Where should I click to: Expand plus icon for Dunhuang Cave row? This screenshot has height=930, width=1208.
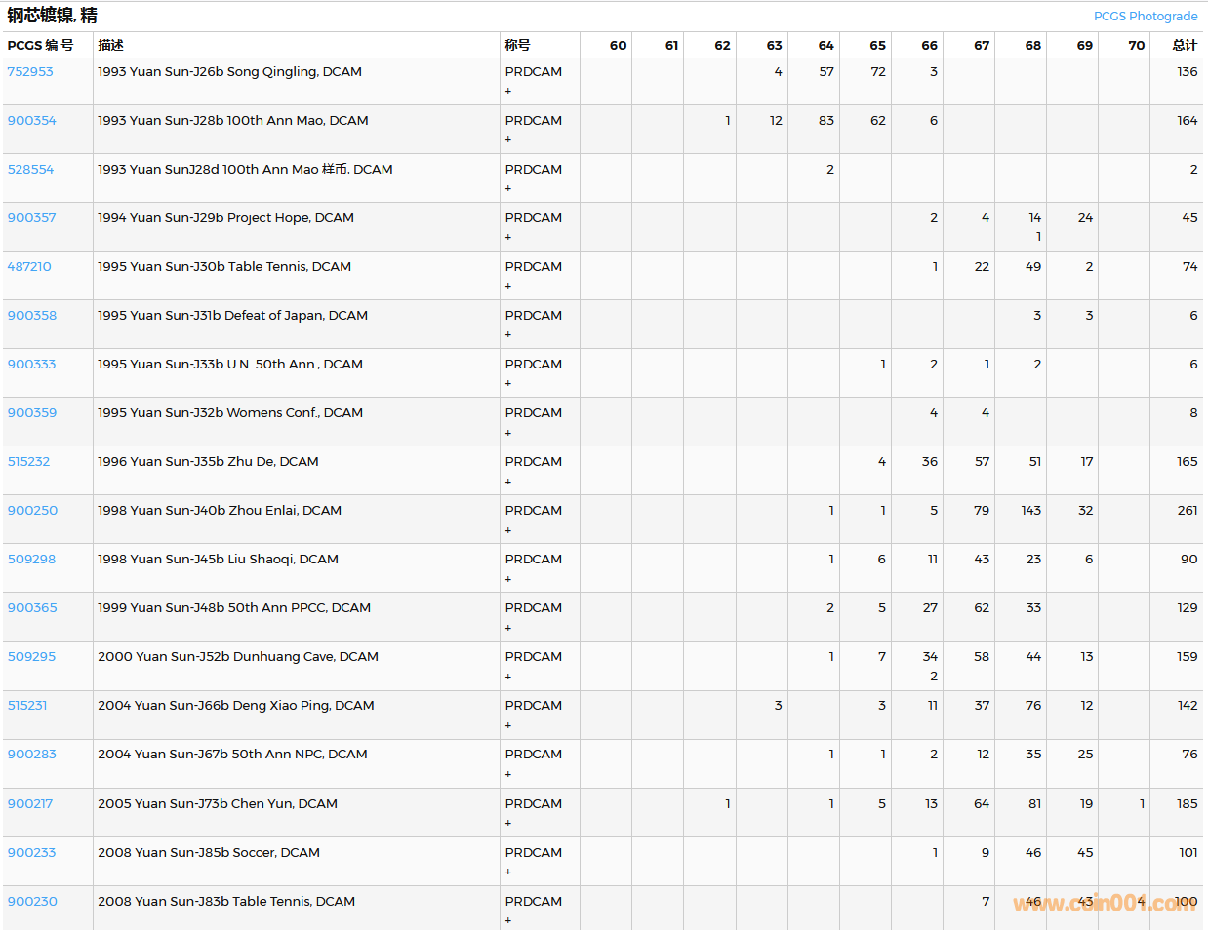[x=508, y=677]
